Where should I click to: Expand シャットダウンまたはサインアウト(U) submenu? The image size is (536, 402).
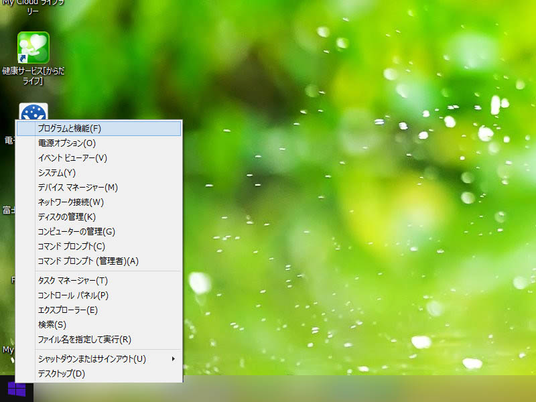92,358
